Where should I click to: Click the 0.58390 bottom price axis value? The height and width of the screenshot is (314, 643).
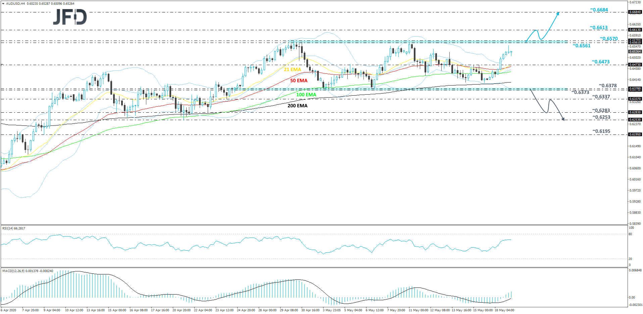point(635,223)
